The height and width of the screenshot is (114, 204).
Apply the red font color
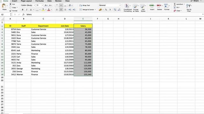click(49, 9)
